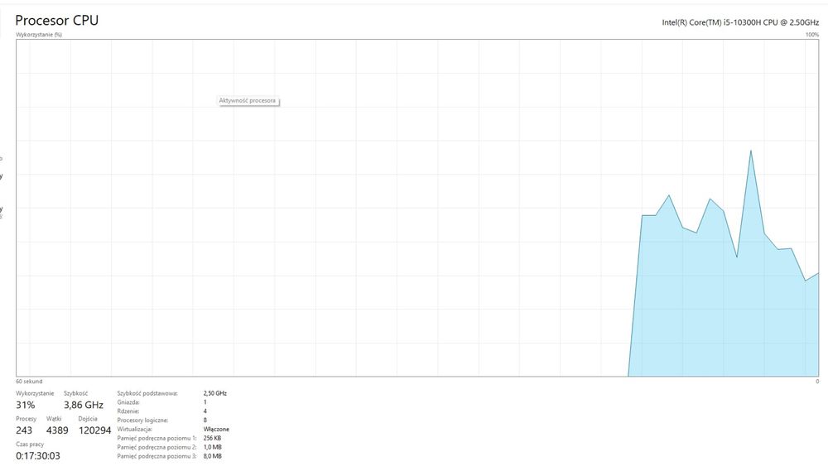Viewport: 828px width, 471px height.
Task: Click the Rdzenie label
Action: (128, 411)
